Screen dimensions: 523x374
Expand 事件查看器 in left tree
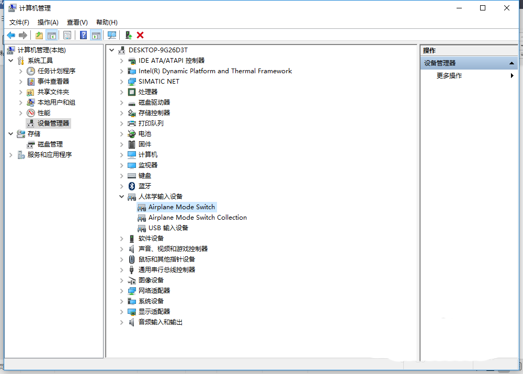pos(21,82)
